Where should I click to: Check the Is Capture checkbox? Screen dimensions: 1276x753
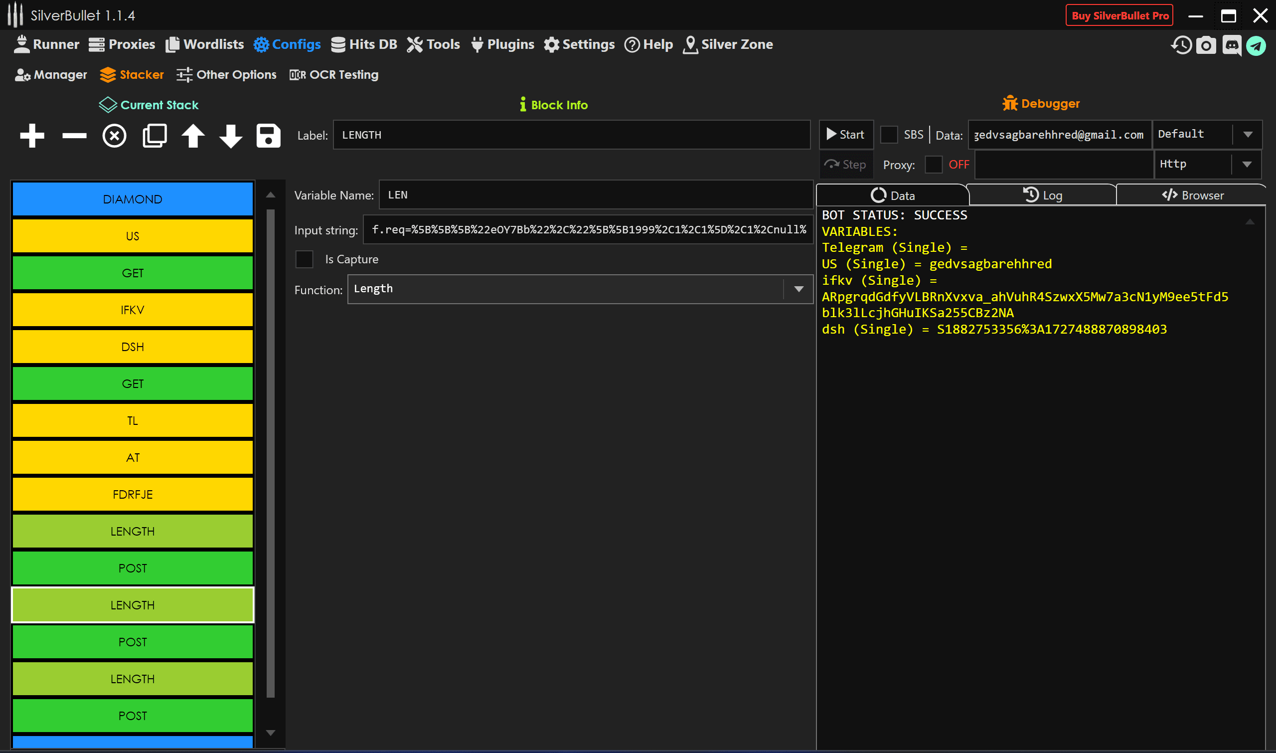(x=304, y=259)
